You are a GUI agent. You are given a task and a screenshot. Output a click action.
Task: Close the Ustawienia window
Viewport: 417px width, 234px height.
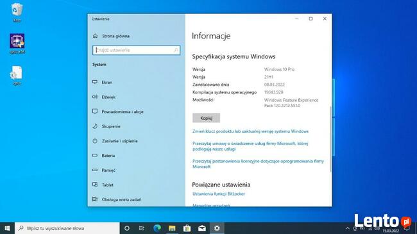[x=325, y=19]
